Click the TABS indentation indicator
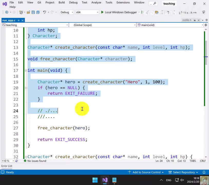The width and height of the screenshot is (209, 185). point(193,161)
